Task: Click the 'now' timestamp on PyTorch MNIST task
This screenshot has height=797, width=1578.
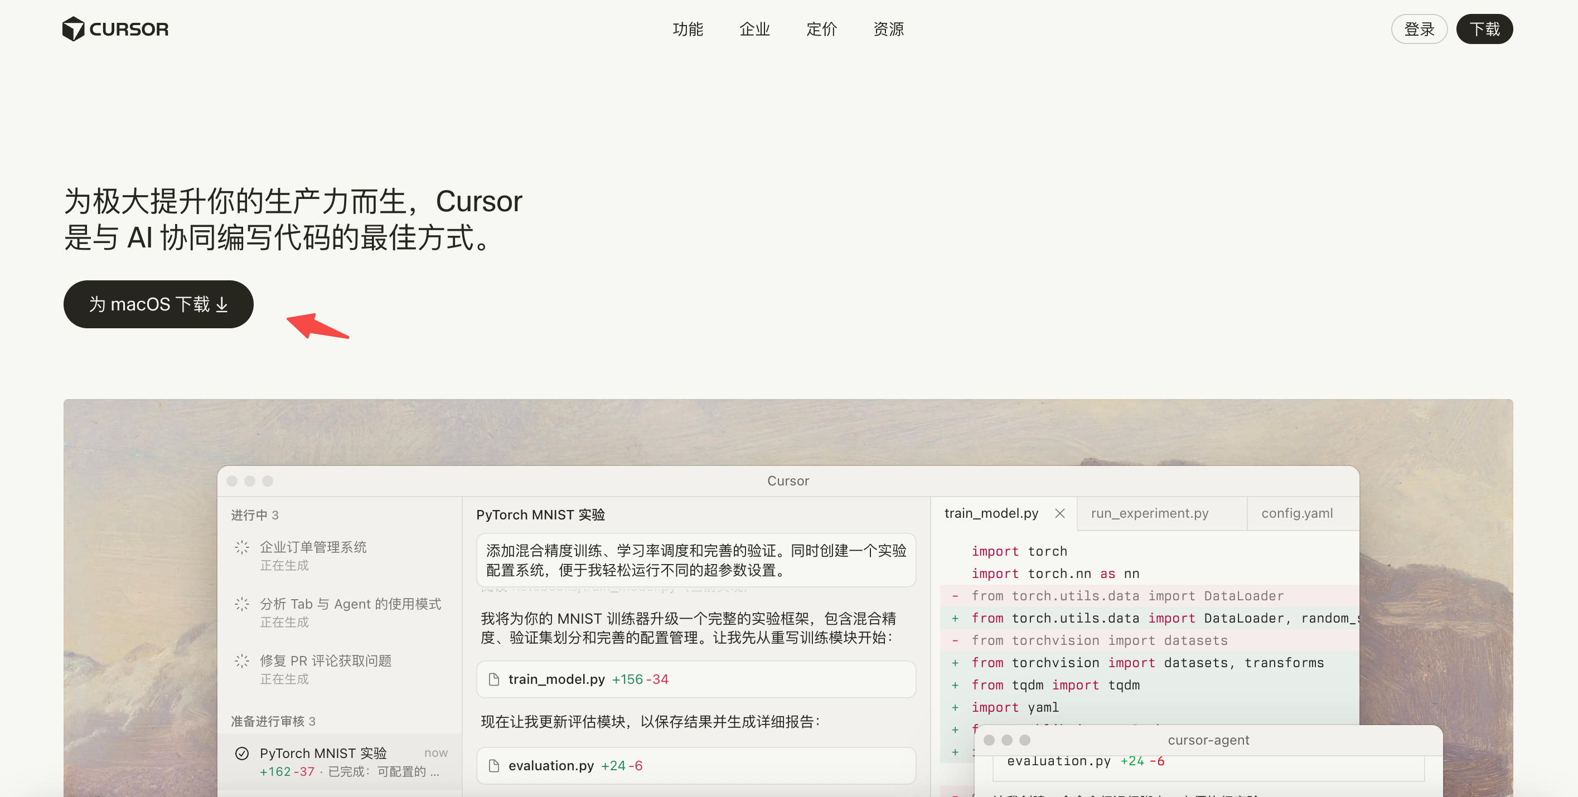Action: click(436, 753)
